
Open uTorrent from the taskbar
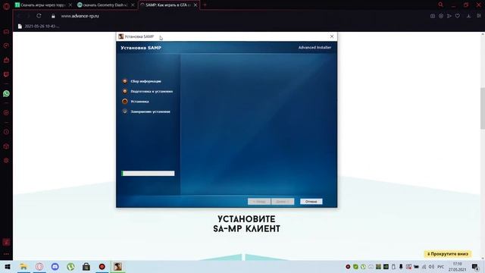tap(70, 266)
